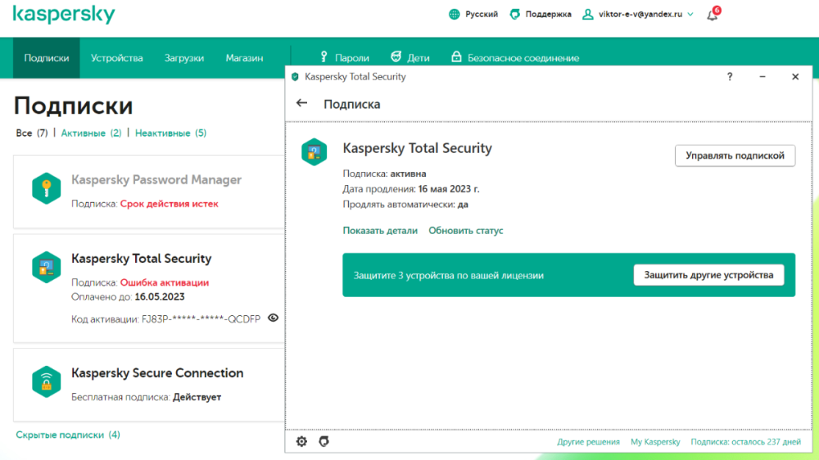Click Дата продления: 16 мая 2023 г. text
Screen dimensions: 819x460
(x=411, y=189)
